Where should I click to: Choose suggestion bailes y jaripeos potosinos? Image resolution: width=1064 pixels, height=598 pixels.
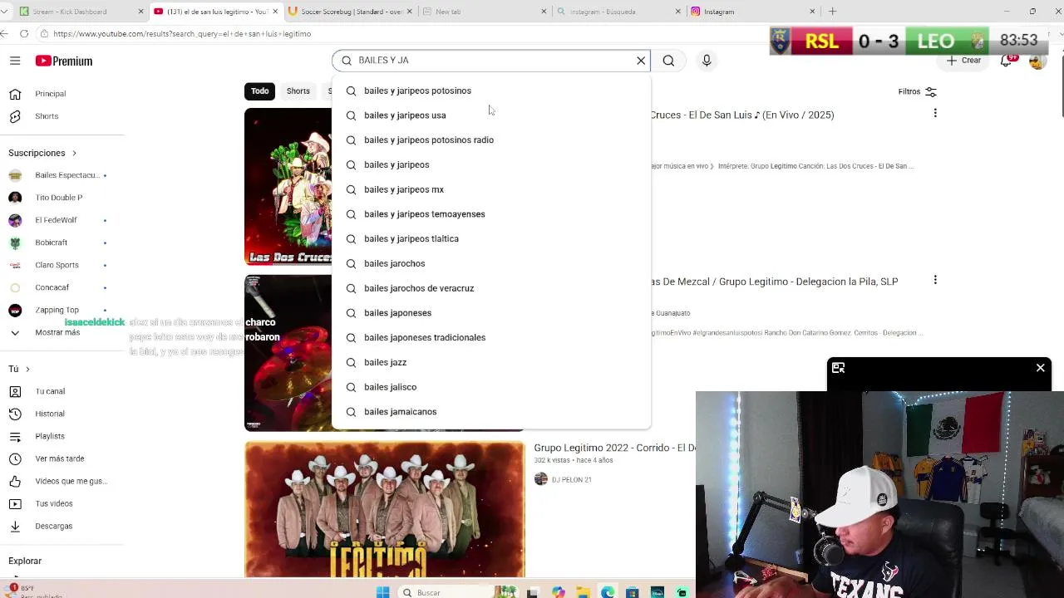click(490, 91)
